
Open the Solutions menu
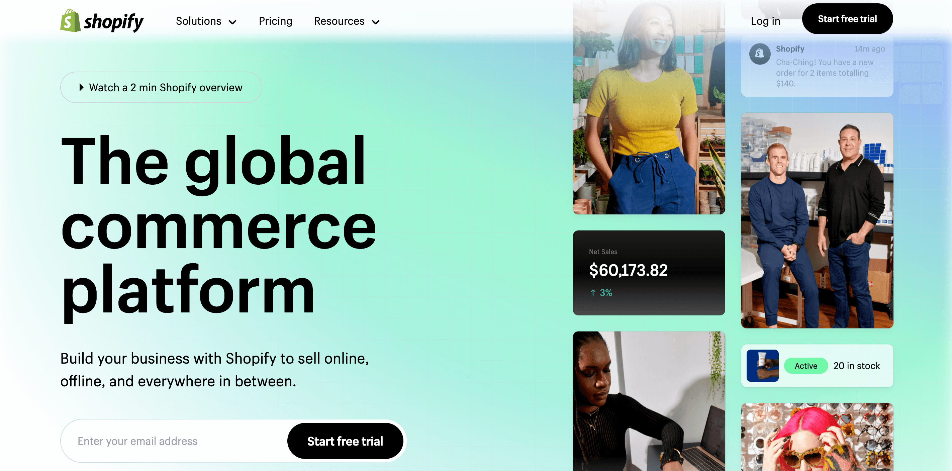(206, 21)
